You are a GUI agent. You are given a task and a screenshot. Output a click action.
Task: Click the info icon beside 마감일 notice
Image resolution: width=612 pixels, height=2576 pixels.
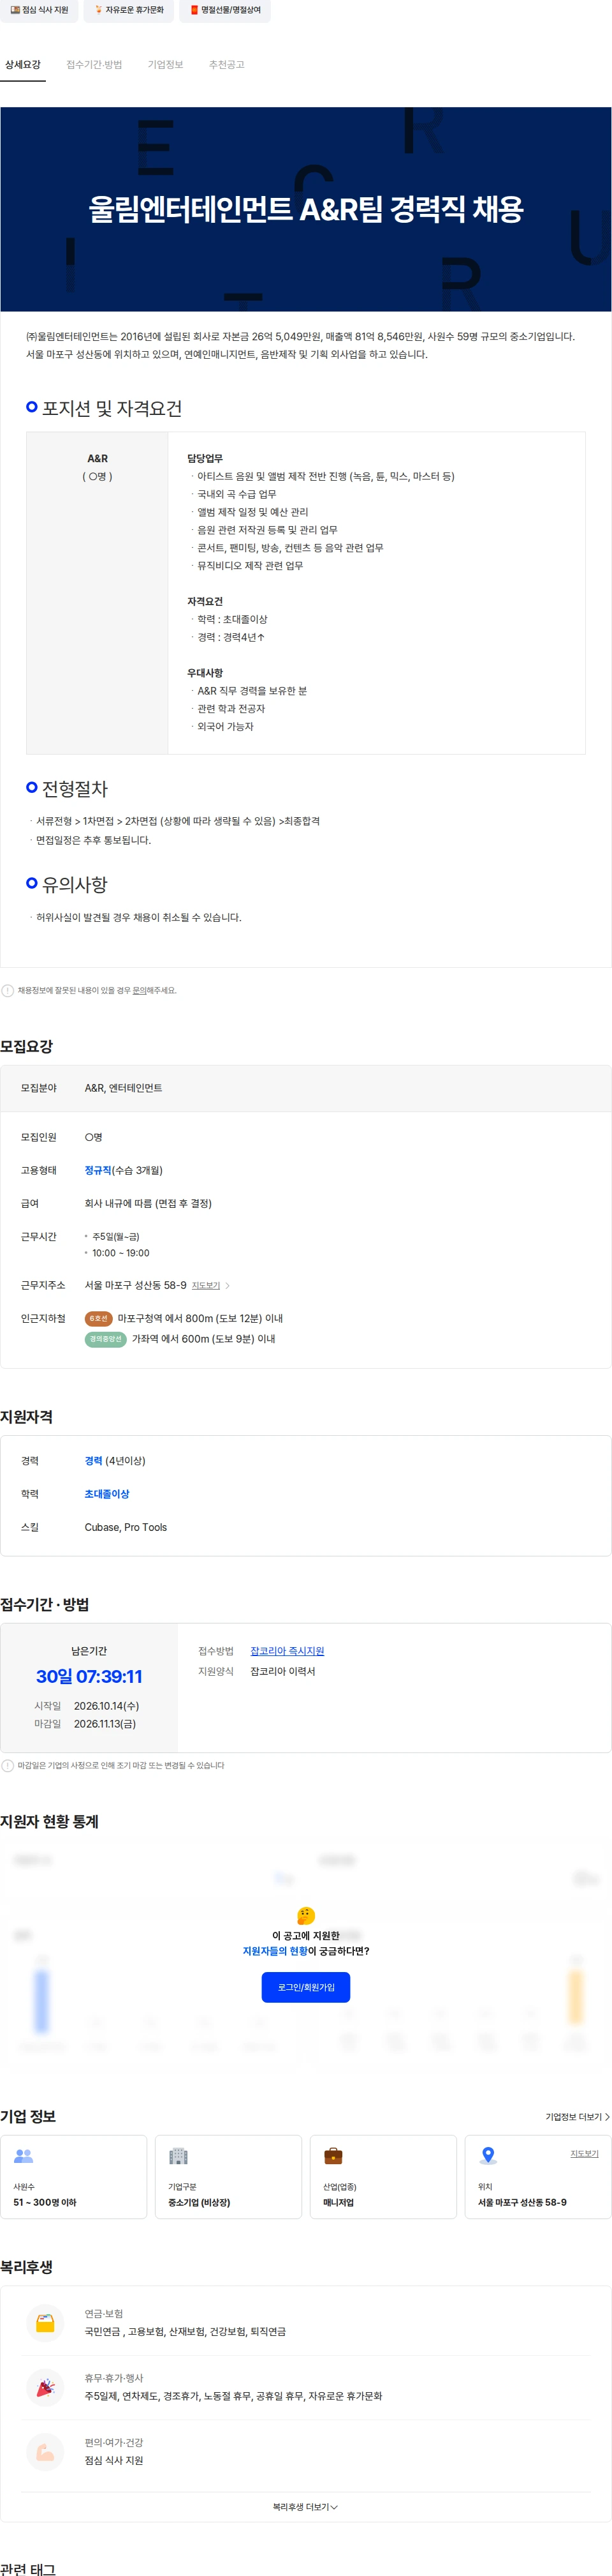(8, 1765)
